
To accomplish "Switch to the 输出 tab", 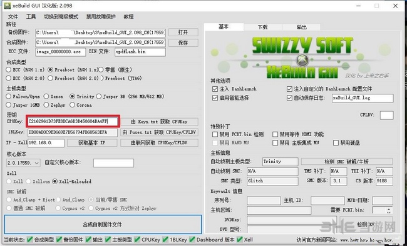I will click(x=301, y=27).
